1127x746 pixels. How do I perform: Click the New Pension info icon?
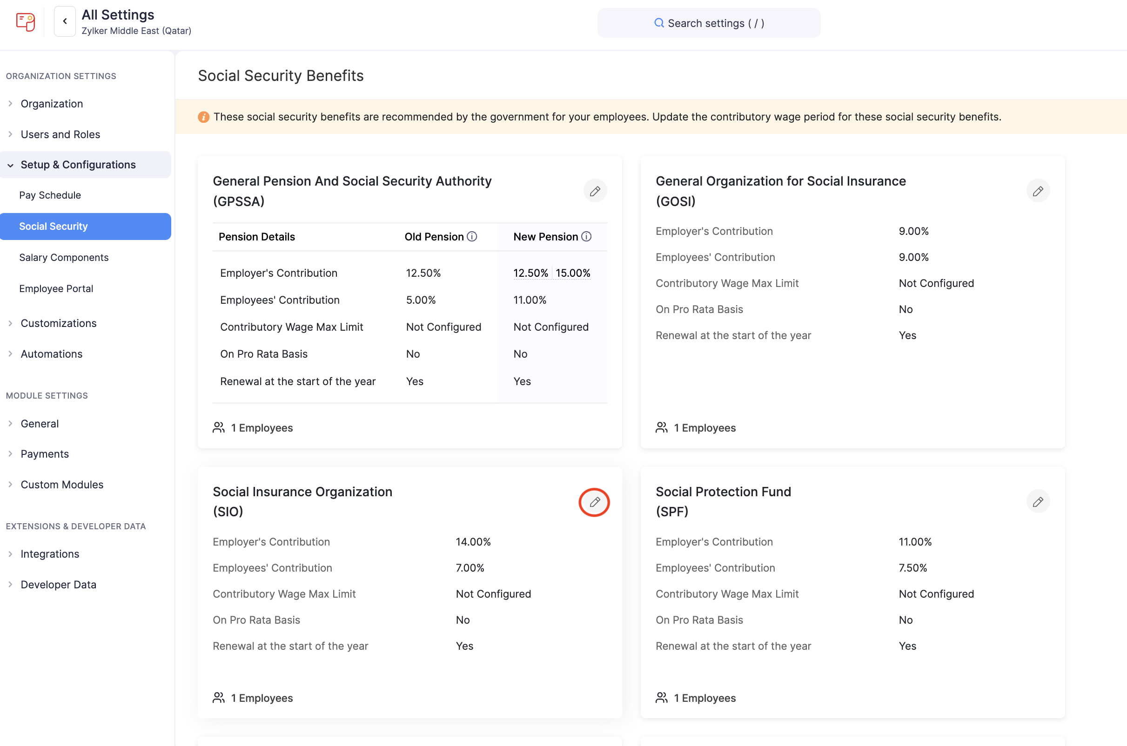coord(586,236)
